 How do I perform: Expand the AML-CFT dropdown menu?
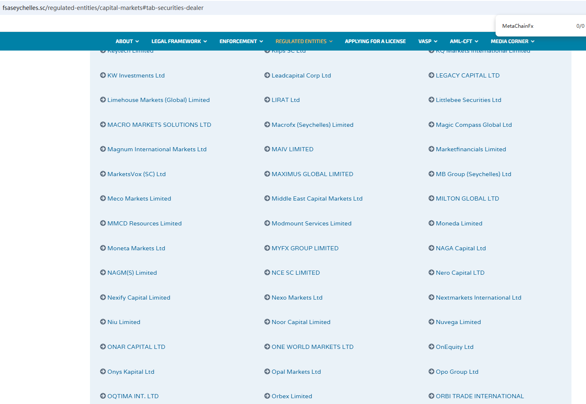tap(464, 41)
